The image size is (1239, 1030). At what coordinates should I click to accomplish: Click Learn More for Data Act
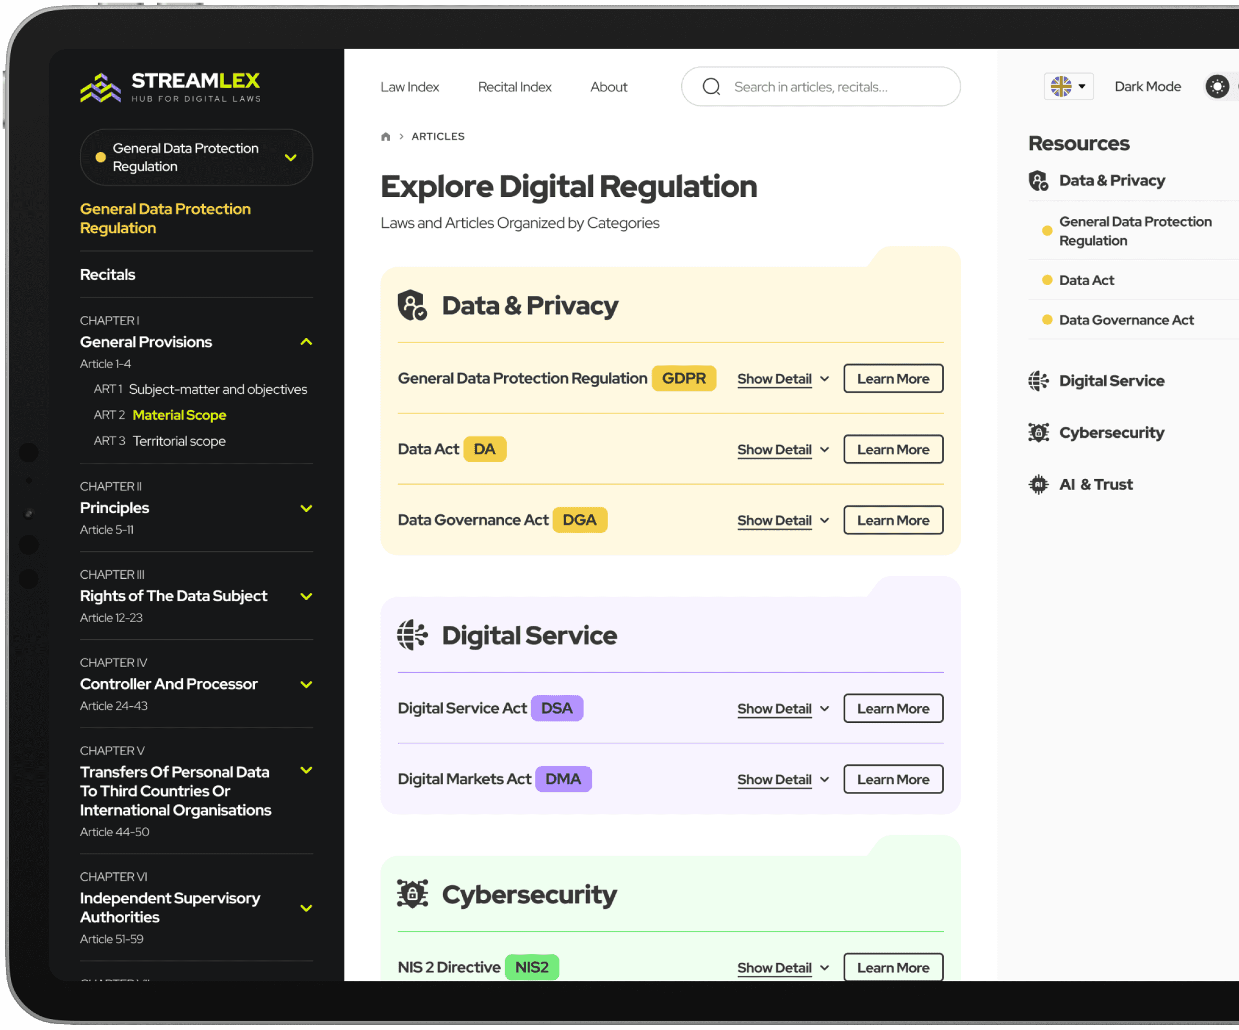tap(892, 449)
